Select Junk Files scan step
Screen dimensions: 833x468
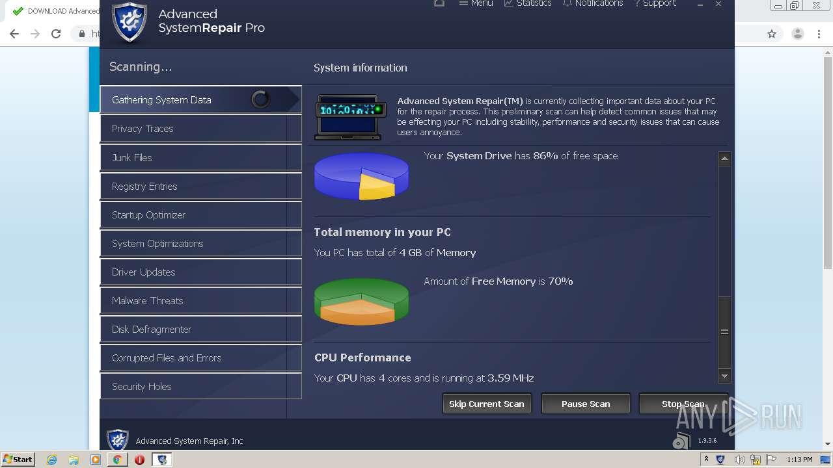[x=200, y=157]
